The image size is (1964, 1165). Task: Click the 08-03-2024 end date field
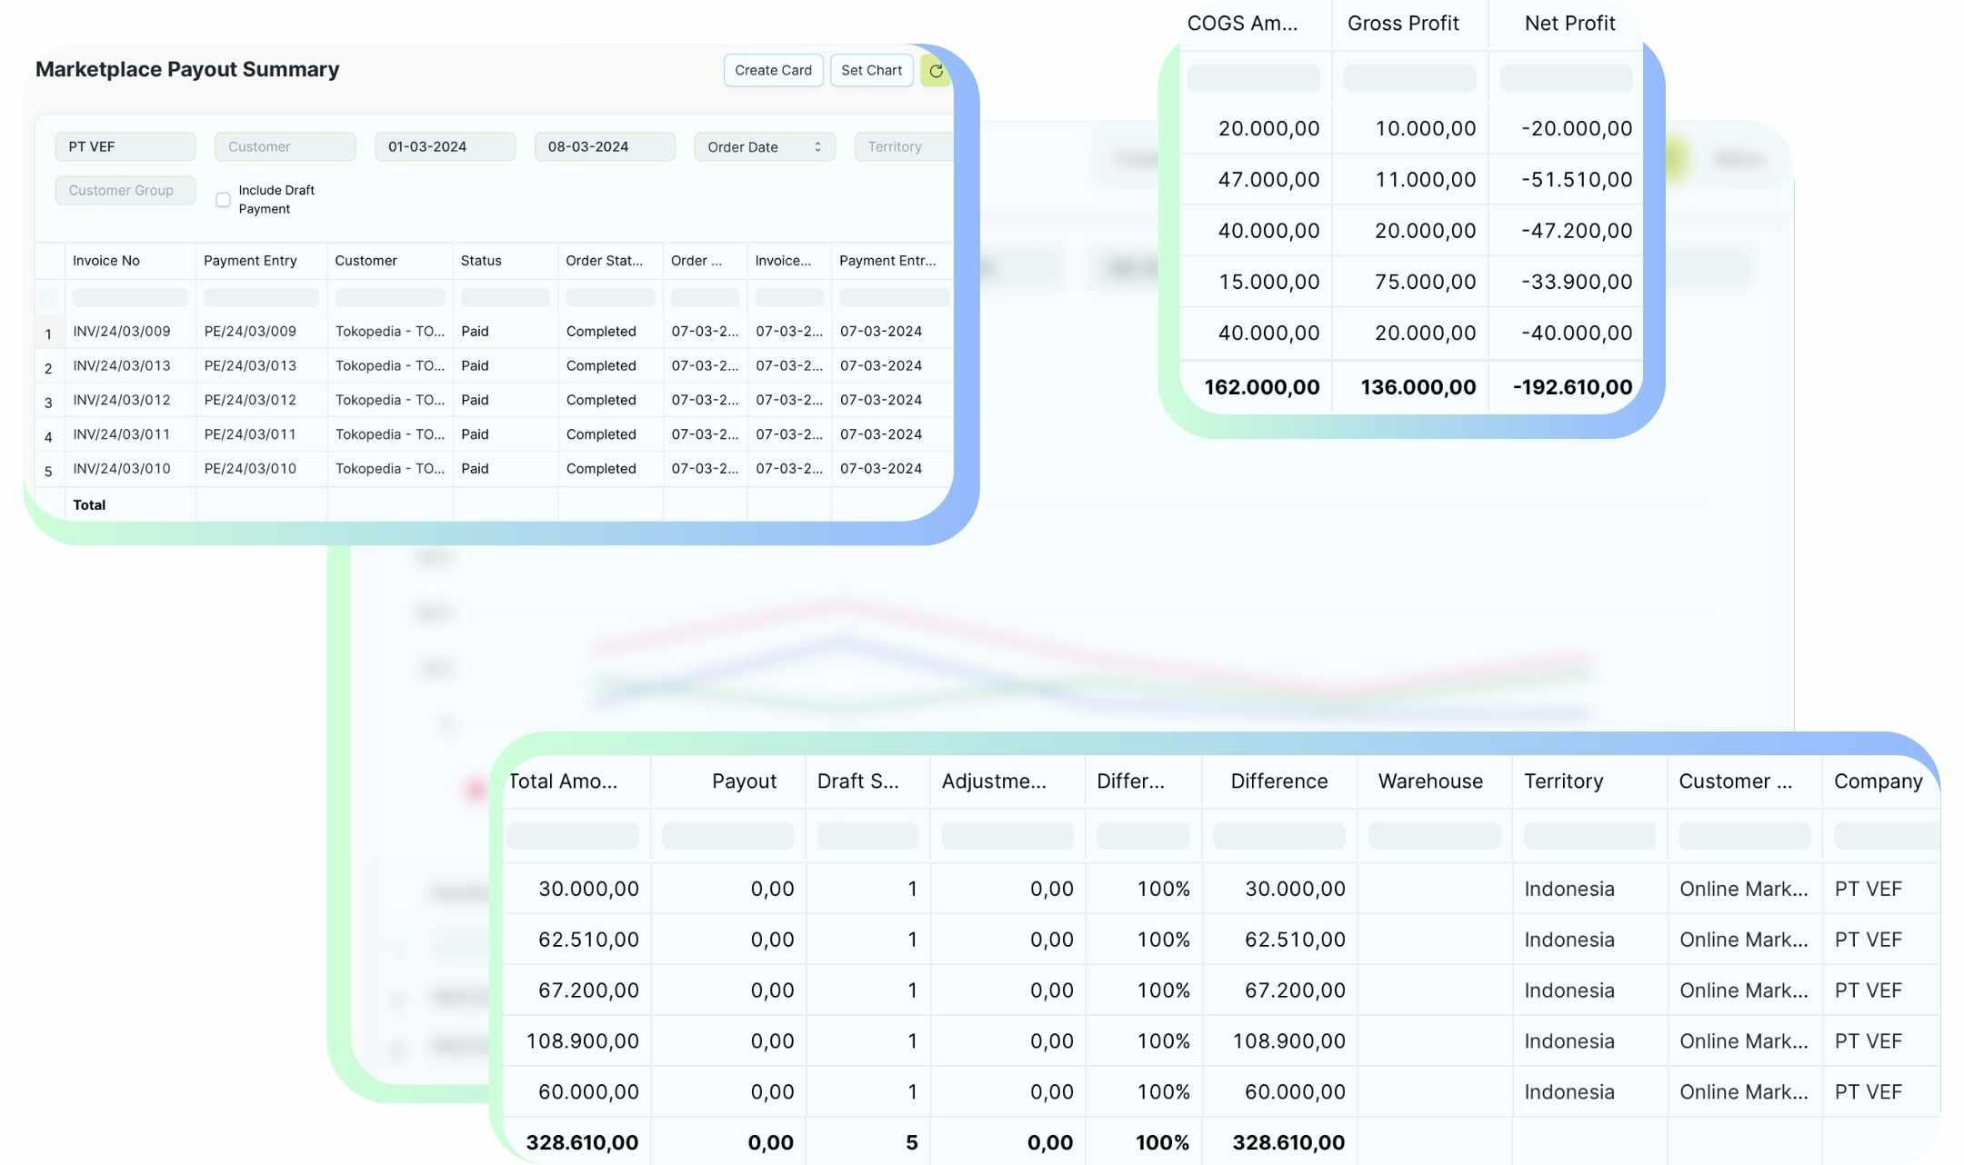coord(604,146)
